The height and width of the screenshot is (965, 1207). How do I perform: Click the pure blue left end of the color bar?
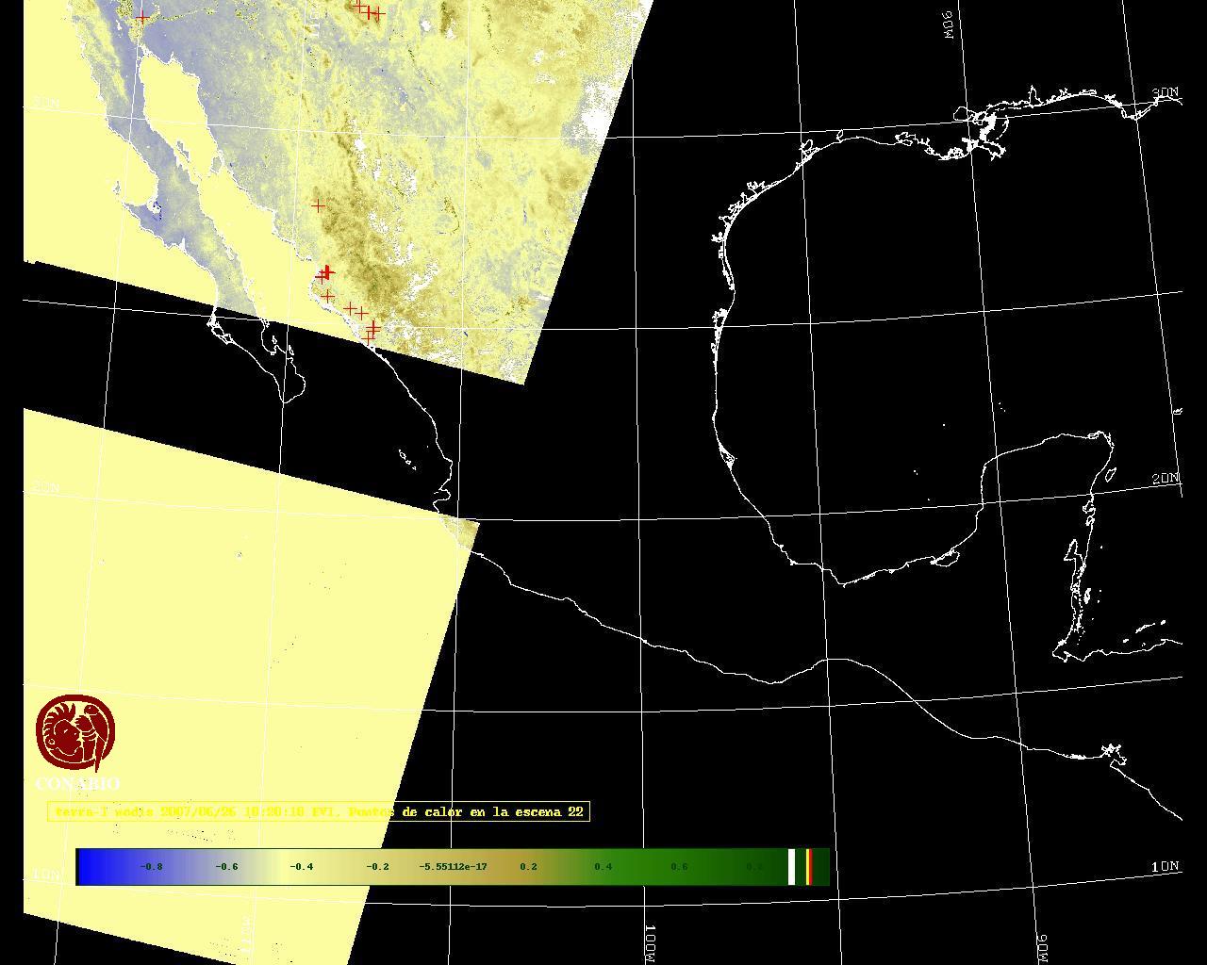point(87,867)
